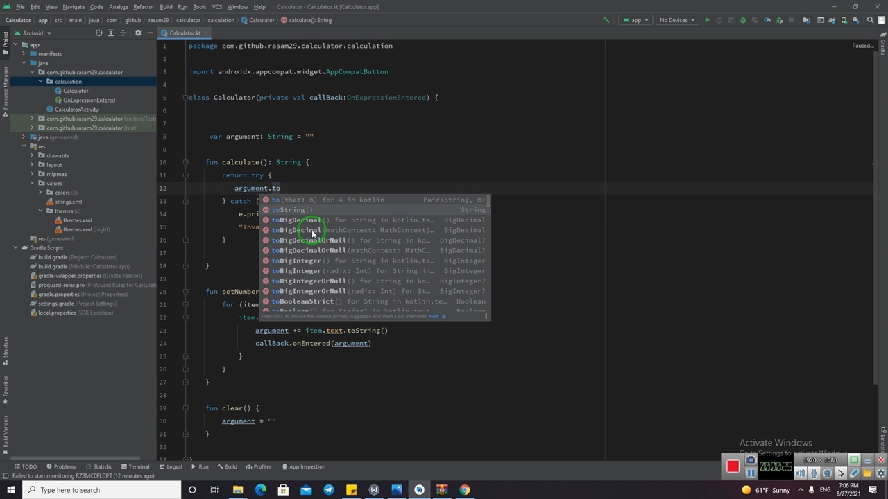Expand the manifests folder
Image resolution: width=888 pixels, height=499 pixels.
click(x=24, y=54)
